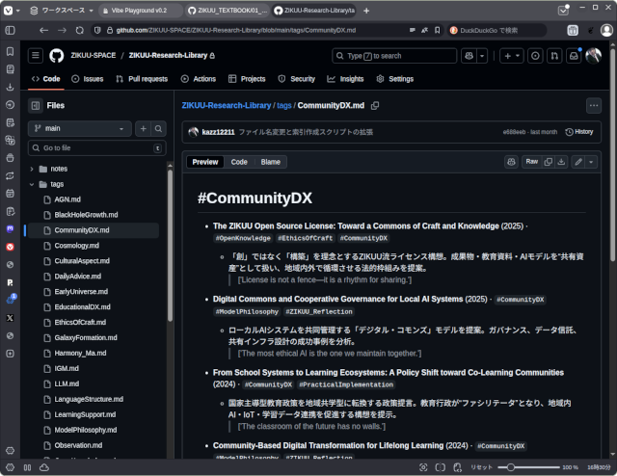
Task: Go to the Insights tab
Action: 347,79
